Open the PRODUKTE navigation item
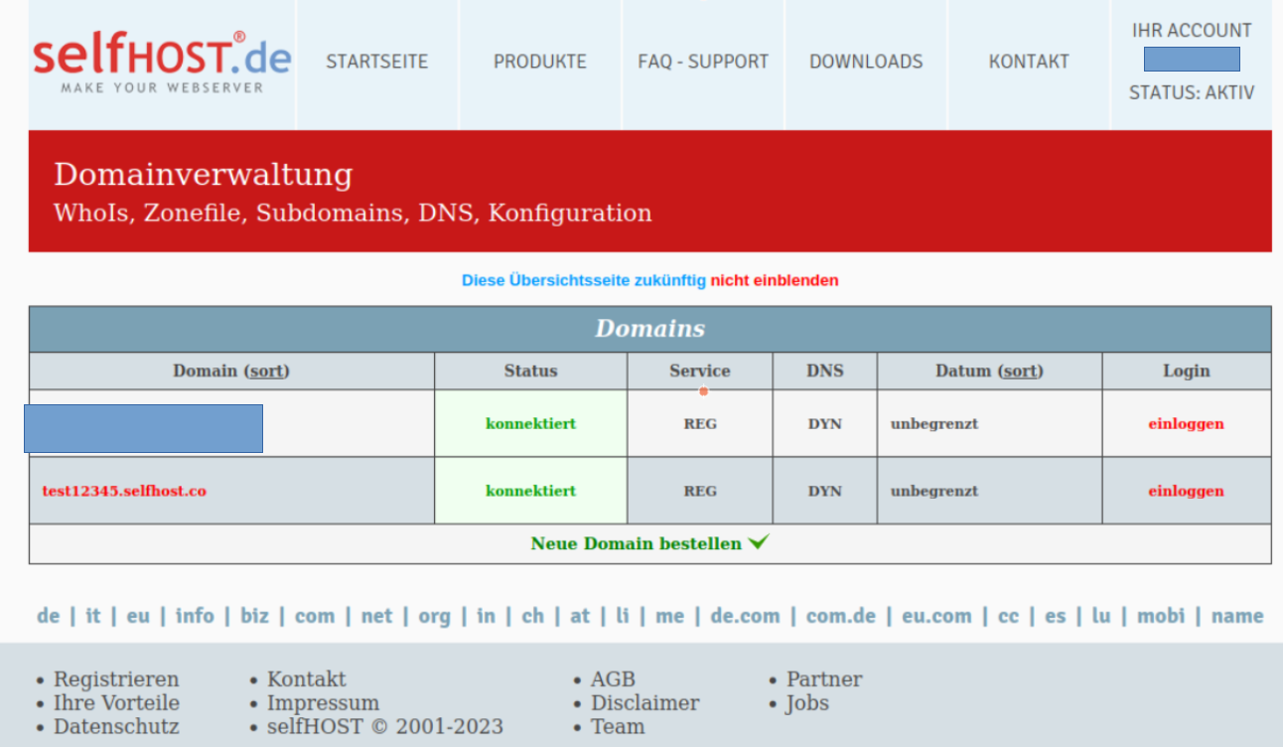 click(540, 62)
